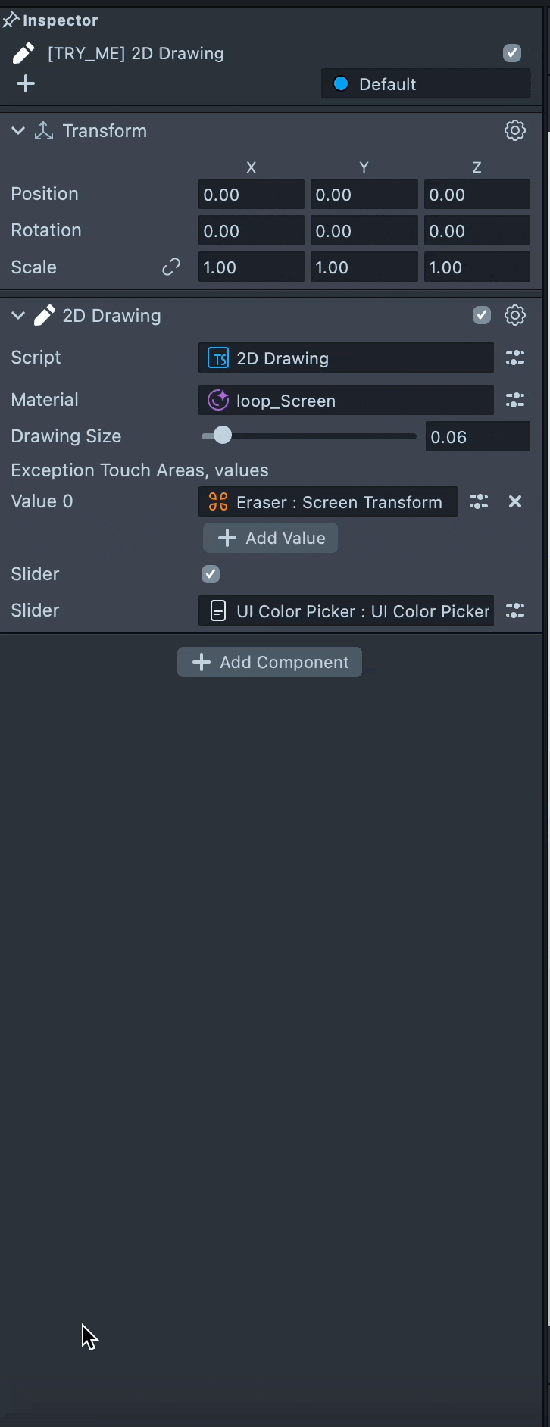Click the pin icon beside Inspector
This screenshot has width=550, height=1427.
10,20
